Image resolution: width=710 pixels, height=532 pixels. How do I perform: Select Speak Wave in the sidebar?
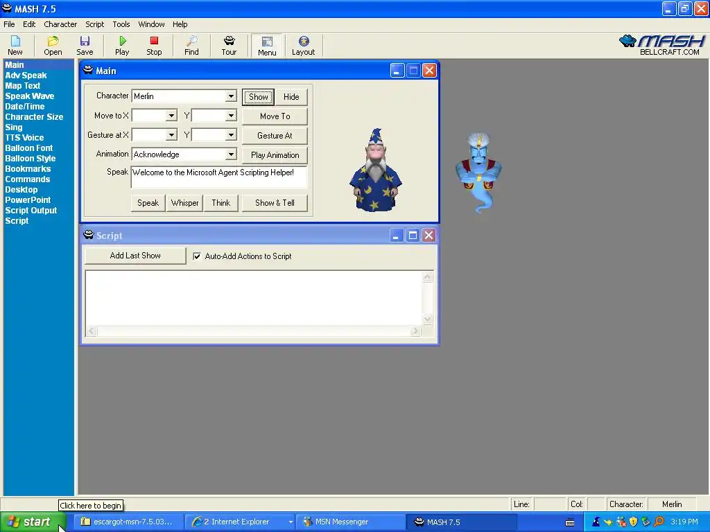(x=29, y=96)
